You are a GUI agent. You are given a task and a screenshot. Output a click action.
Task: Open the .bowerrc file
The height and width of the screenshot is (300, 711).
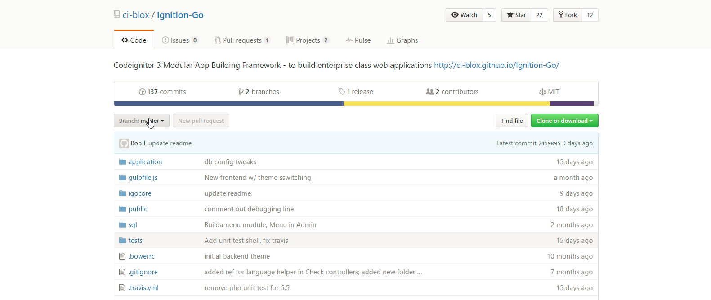point(142,256)
